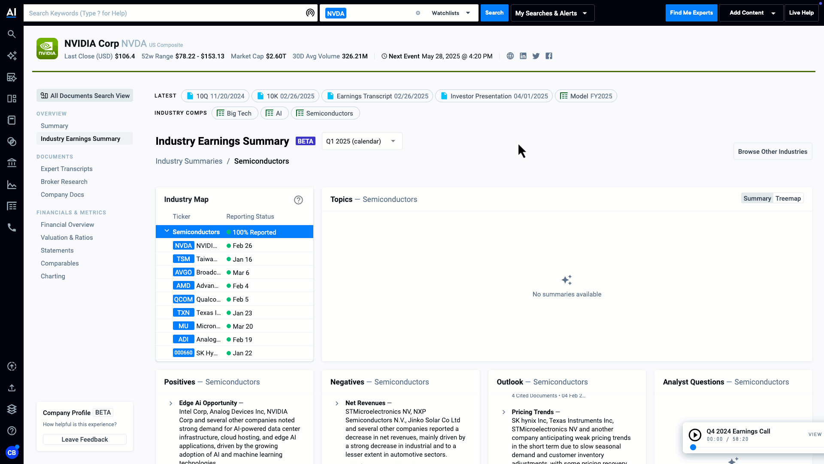
Task: Open NVIDIA's LinkedIn icon
Action: pos(523,56)
